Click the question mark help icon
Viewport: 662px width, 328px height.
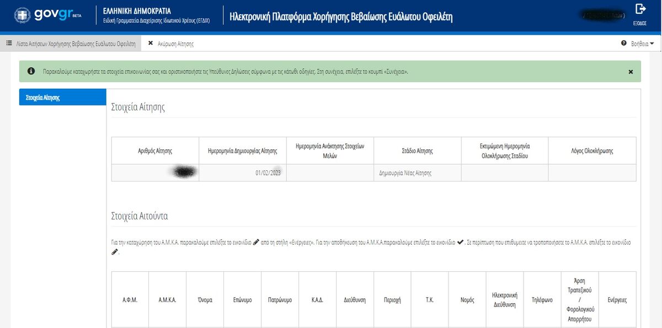624,43
